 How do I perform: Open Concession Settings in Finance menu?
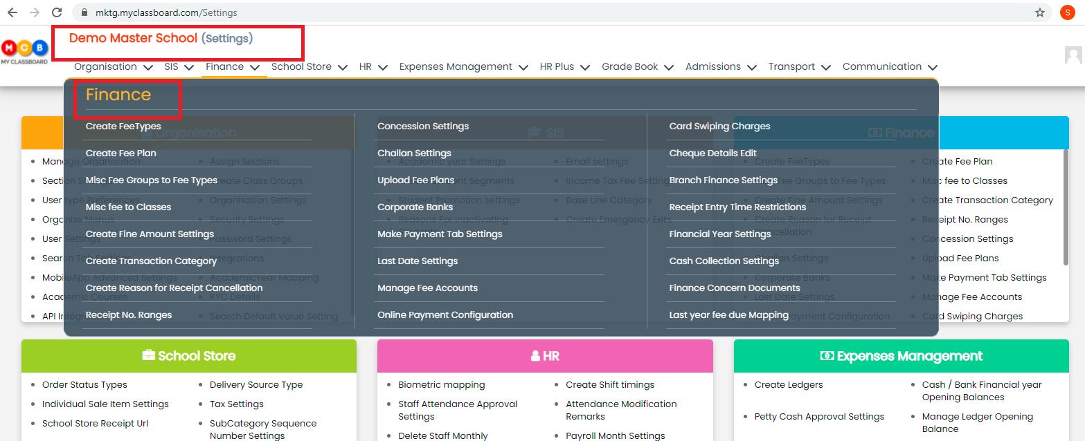pos(423,126)
